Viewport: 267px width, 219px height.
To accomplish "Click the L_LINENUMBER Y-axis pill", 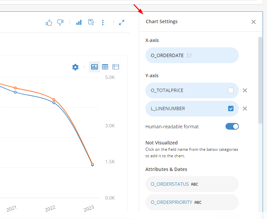I will pos(192,109).
